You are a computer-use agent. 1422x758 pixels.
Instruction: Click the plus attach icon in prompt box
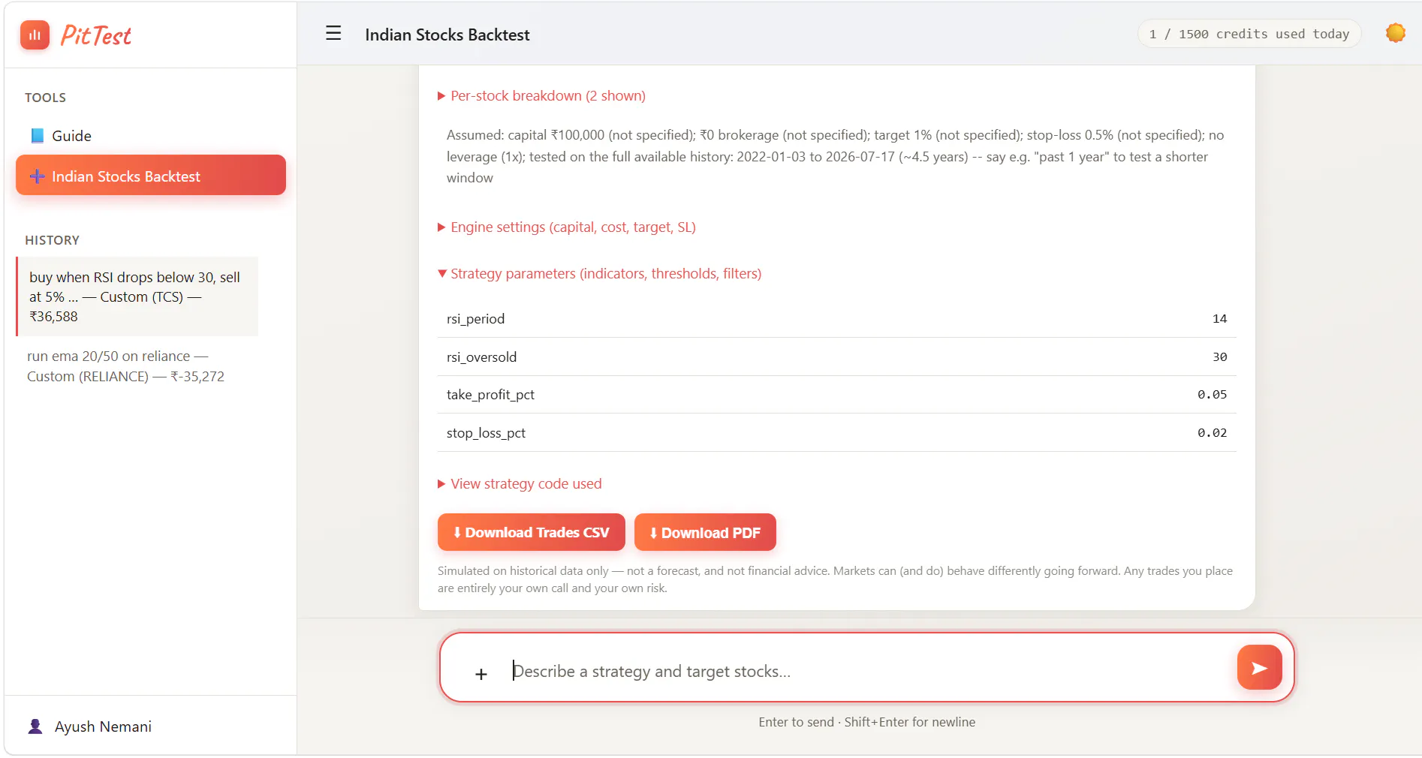coord(481,674)
